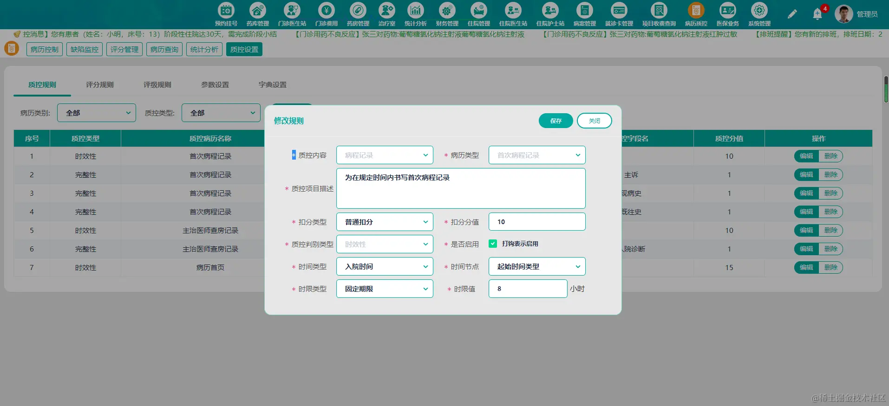Click the 质控分值 column header
The width and height of the screenshot is (889, 406).
click(729, 139)
